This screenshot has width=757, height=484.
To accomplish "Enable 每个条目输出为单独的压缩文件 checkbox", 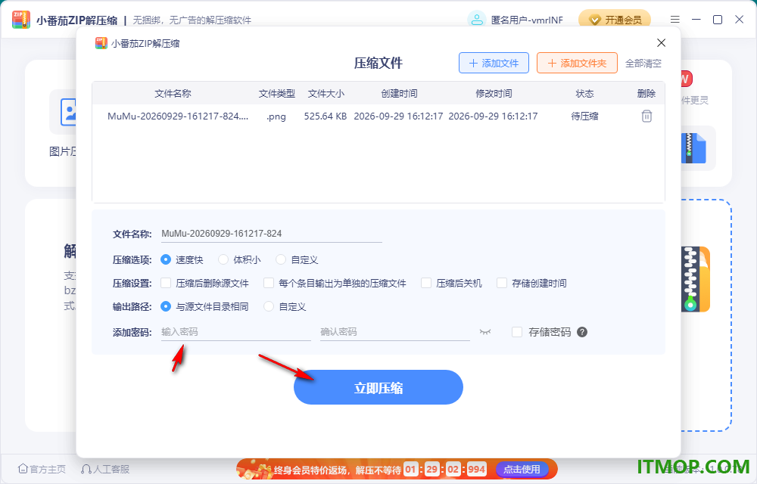I will pos(269,283).
